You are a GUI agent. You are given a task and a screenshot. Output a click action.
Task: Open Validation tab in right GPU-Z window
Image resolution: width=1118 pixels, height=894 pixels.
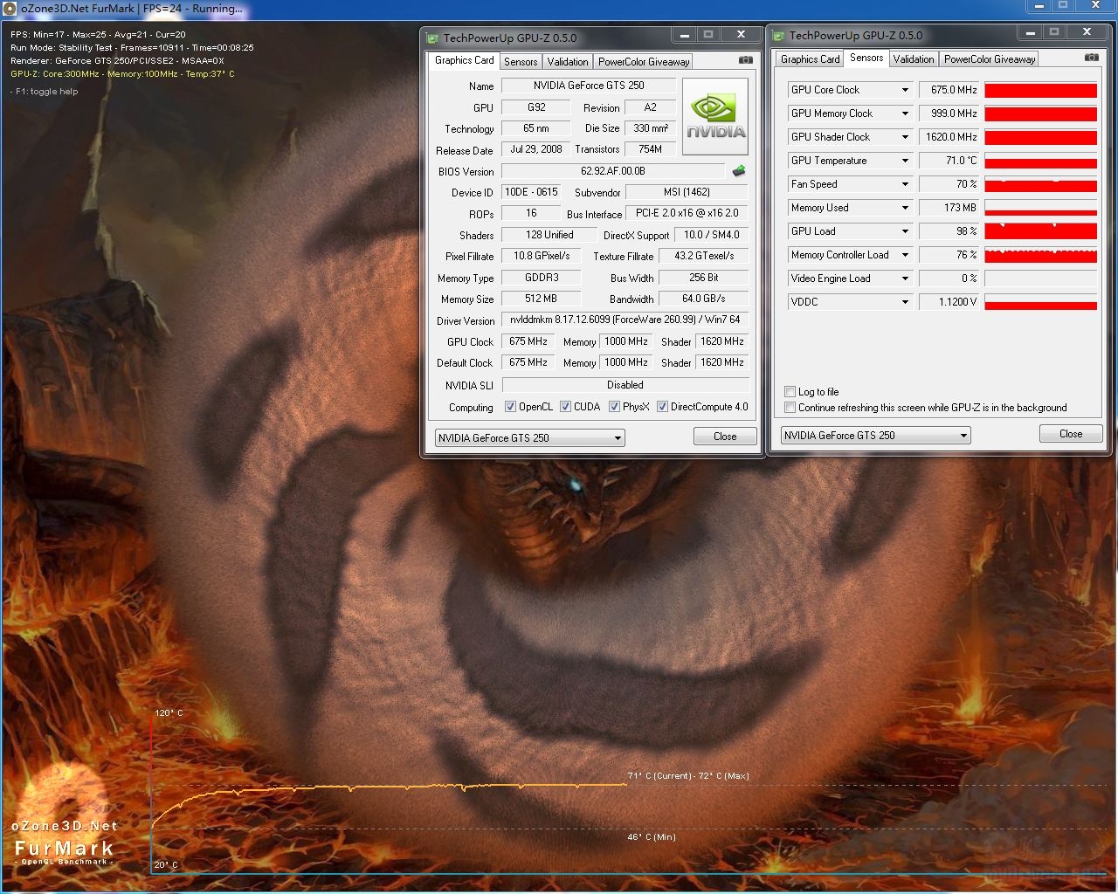tap(914, 59)
